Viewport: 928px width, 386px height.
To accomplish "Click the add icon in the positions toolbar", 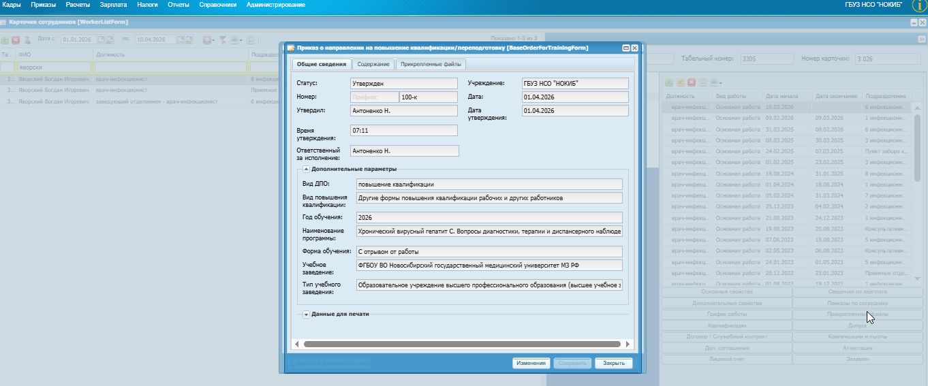I will 669,82.
